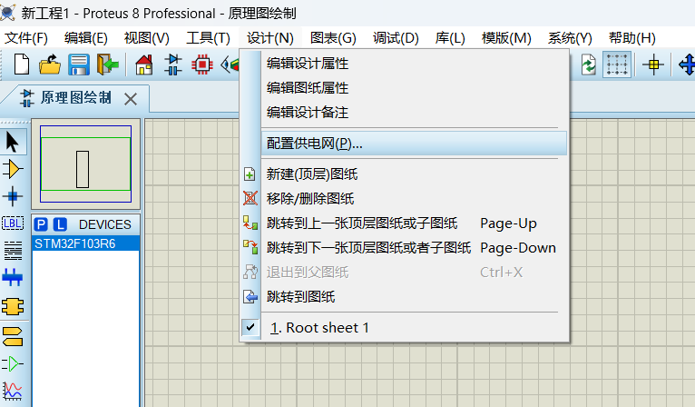Choose 移除/删除图纸 menu entry
This screenshot has height=407, width=695.
pyautogui.click(x=405, y=198)
